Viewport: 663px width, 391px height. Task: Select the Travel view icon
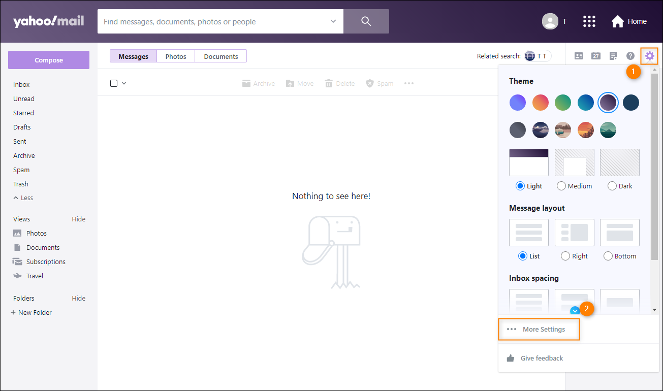point(18,276)
